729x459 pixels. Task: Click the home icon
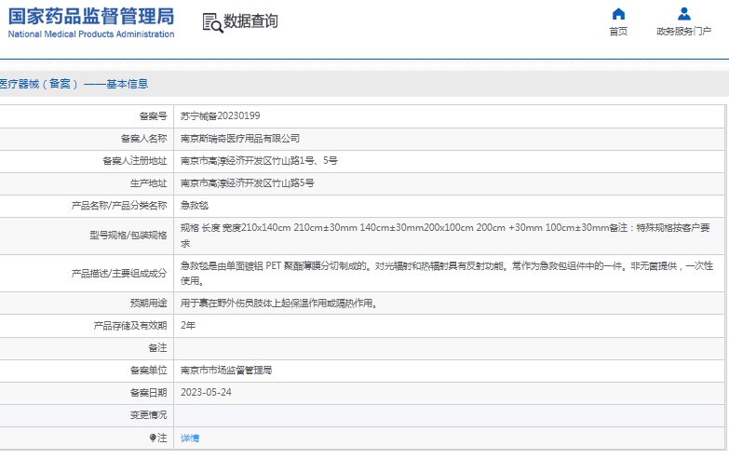click(618, 14)
